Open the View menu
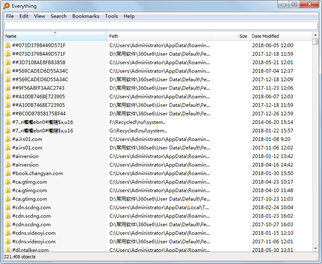Image resolution: width=322 pixels, height=264 pixels. pyautogui.click(x=39, y=16)
